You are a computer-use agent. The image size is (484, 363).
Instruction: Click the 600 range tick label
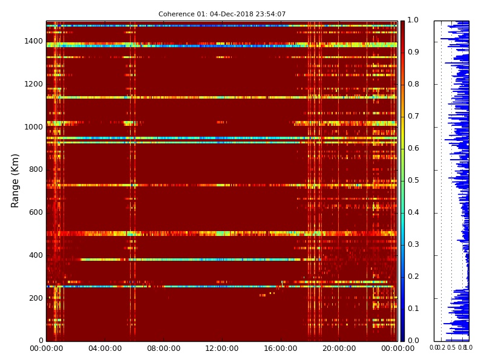(36, 213)
